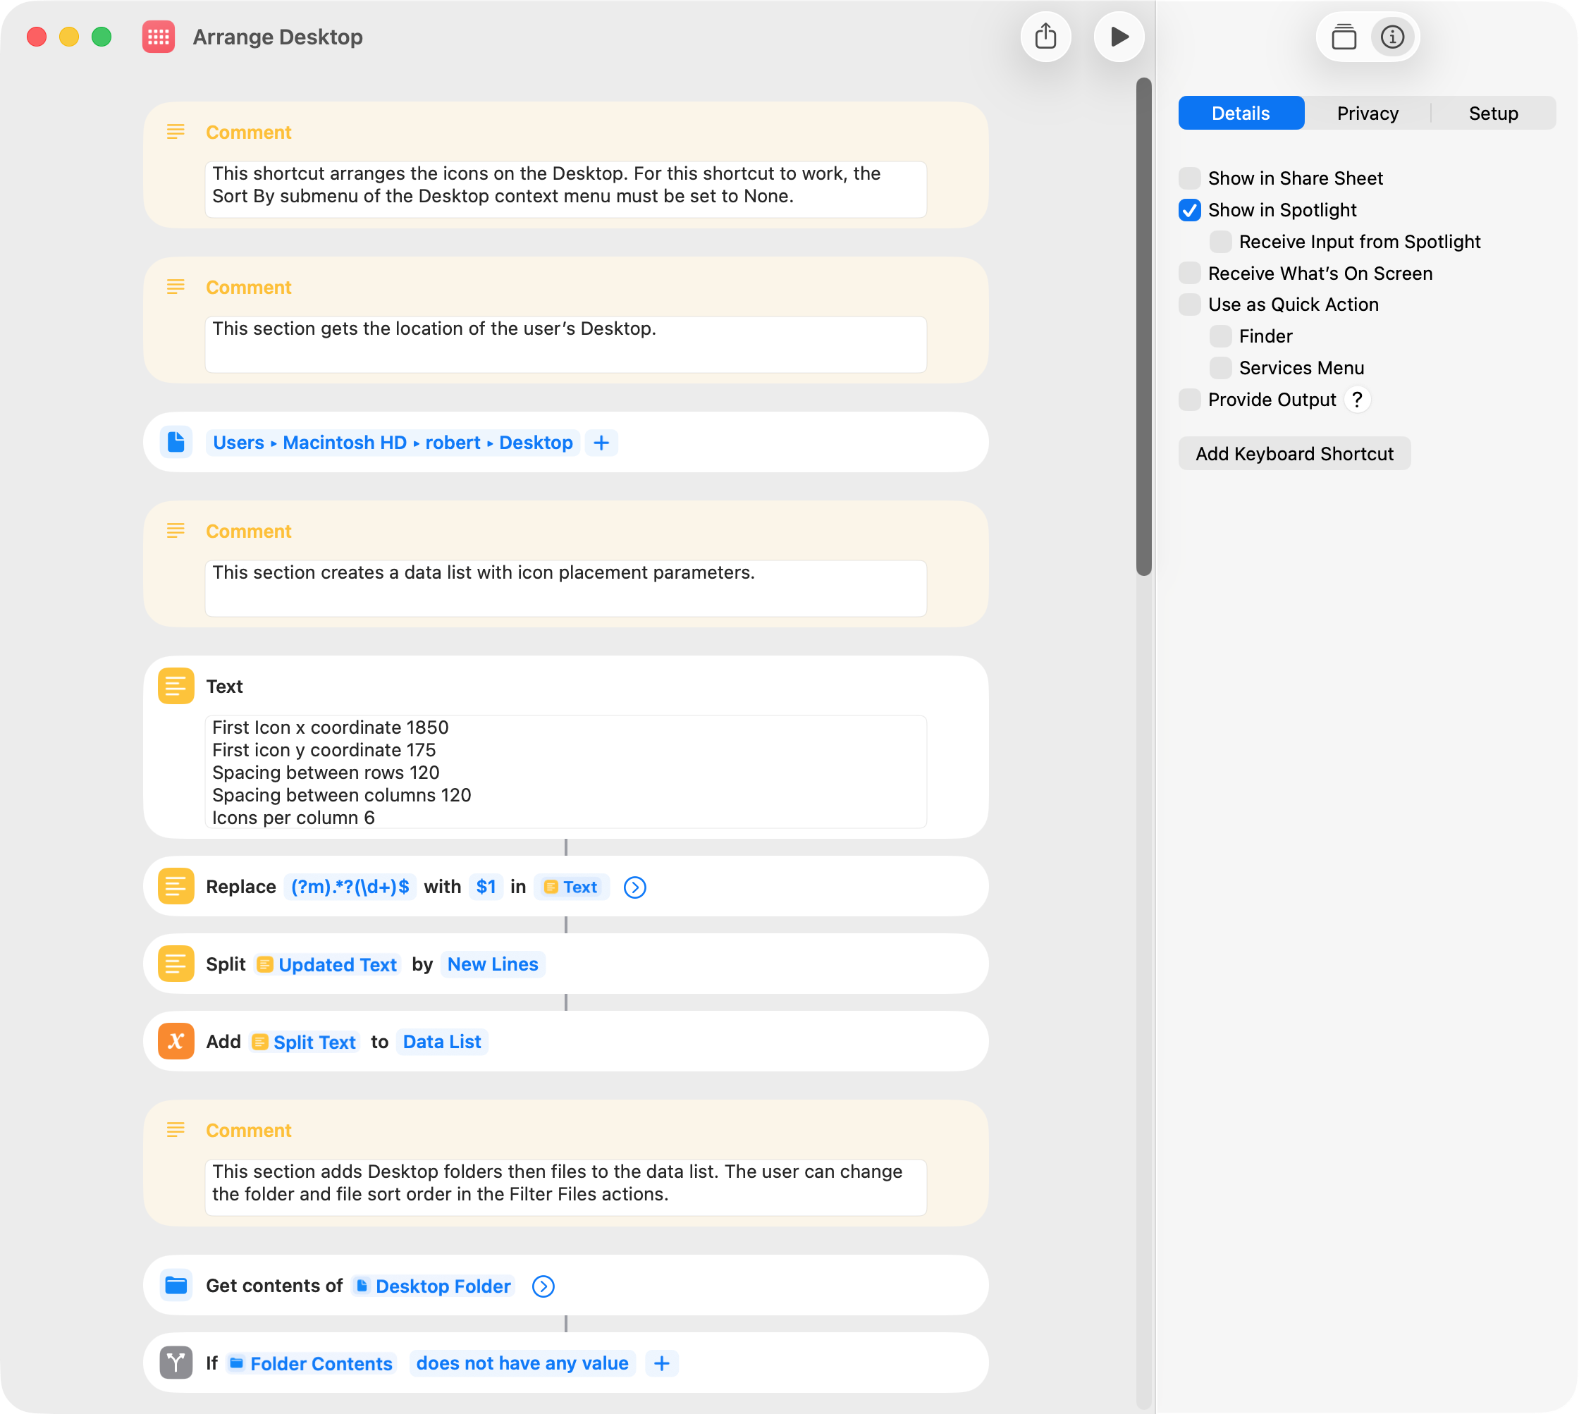Click the Help question mark beside Provide Output
Screen dimensions: 1579x1414
tap(1357, 400)
